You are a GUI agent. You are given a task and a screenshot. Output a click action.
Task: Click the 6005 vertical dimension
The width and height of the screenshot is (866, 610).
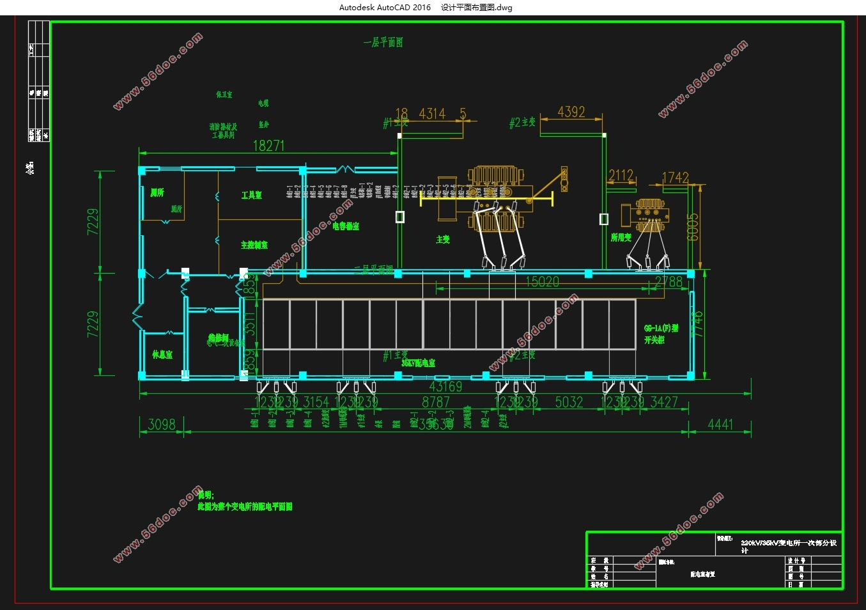tap(693, 227)
